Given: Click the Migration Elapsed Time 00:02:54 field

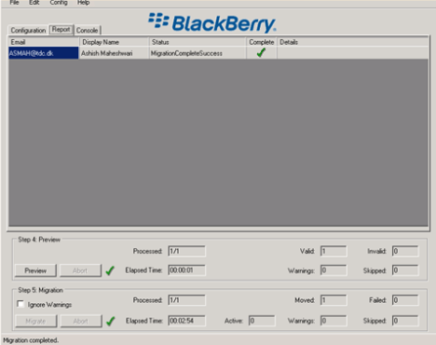Looking at the screenshot, I should tap(186, 321).
